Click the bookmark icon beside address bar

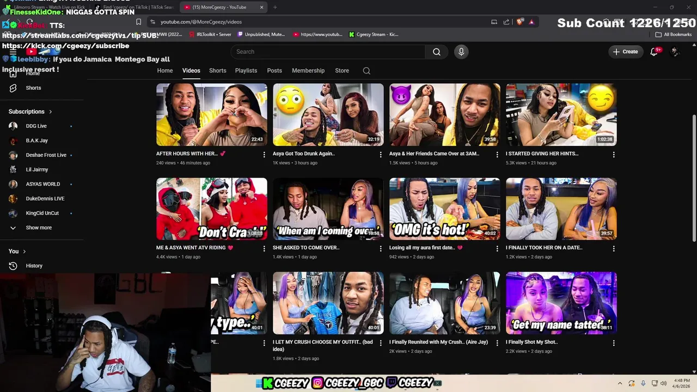[138, 22]
